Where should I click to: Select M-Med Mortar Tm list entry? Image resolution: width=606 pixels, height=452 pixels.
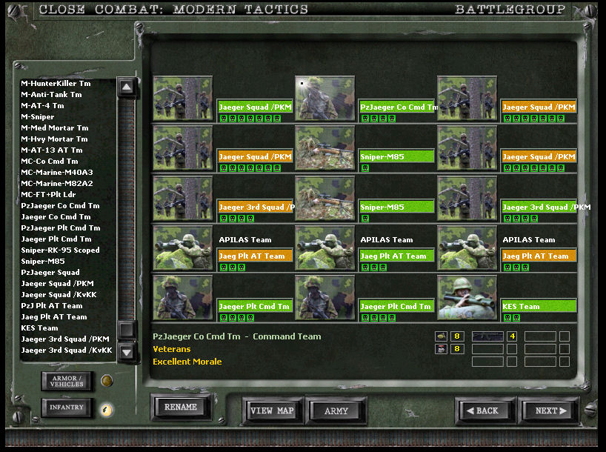tap(55, 128)
